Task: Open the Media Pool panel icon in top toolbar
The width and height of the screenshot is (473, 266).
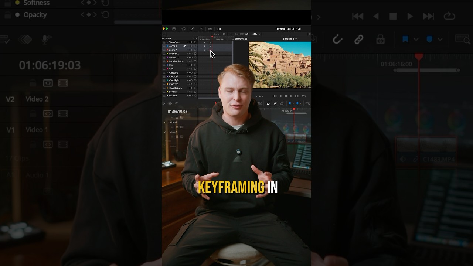Action: pyautogui.click(x=184, y=29)
